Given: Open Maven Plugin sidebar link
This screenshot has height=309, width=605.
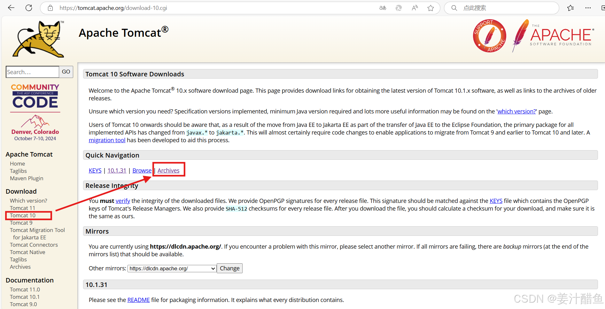Looking at the screenshot, I should 27,178.
